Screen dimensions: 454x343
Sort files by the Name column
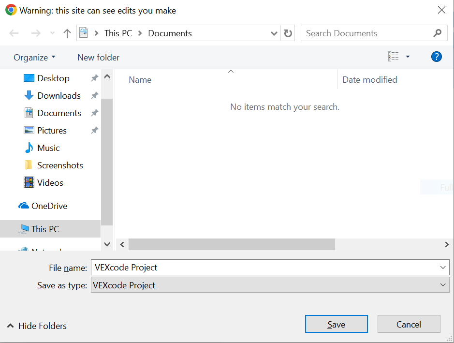point(139,79)
